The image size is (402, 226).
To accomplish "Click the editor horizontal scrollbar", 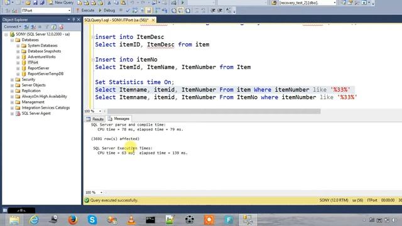I will click(214, 111).
